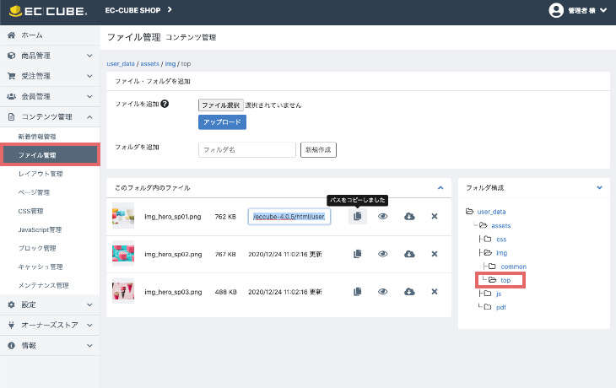Open img_hero_sp02.png thumbnail
The image size is (616, 388).
pyautogui.click(x=123, y=253)
